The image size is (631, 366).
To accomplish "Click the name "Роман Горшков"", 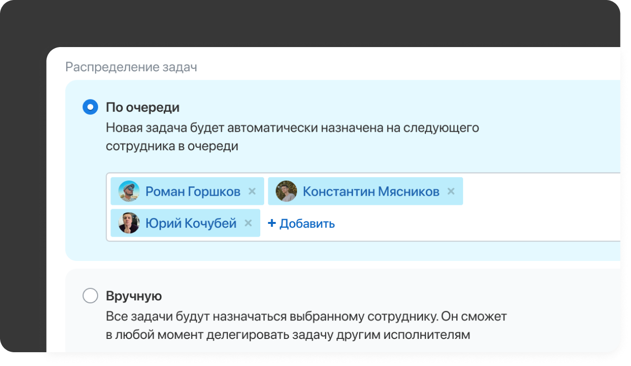I will click(193, 192).
